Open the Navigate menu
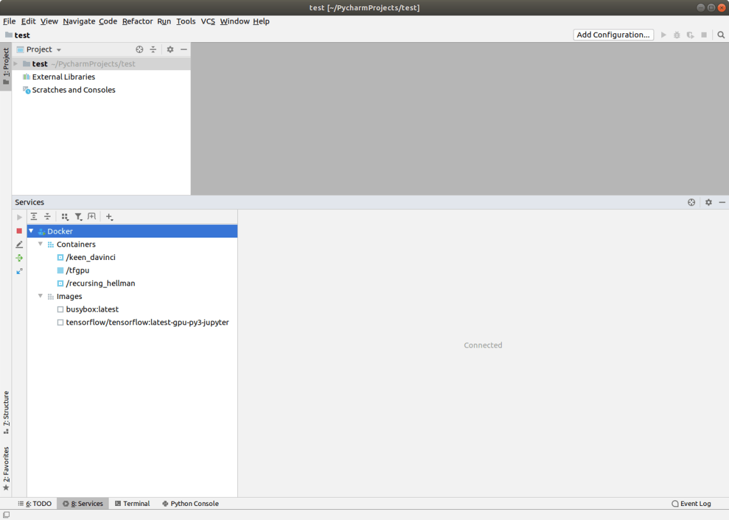 click(x=79, y=21)
